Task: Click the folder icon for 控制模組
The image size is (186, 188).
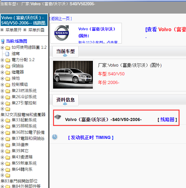Action: point(8,85)
